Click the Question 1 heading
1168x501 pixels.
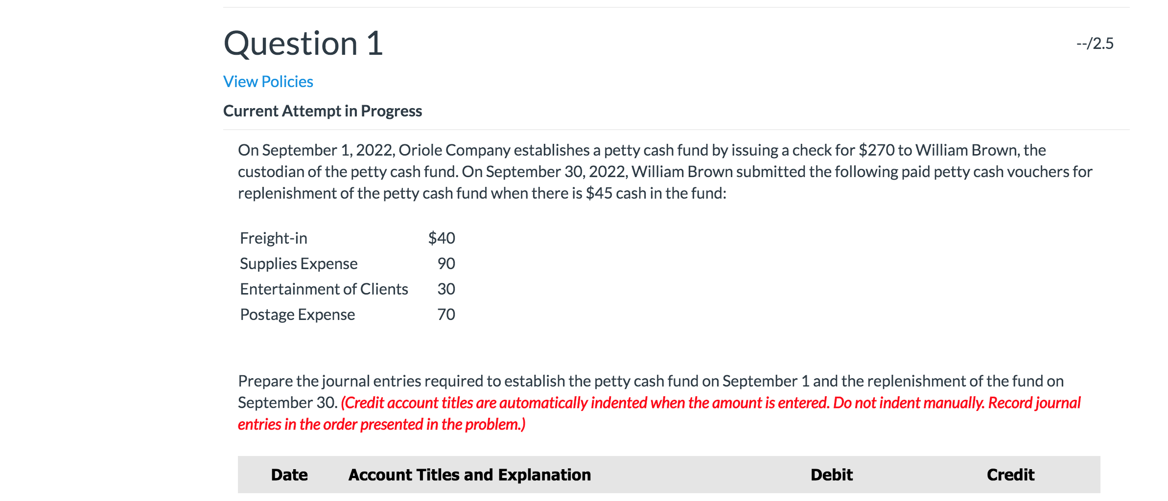[x=303, y=44]
